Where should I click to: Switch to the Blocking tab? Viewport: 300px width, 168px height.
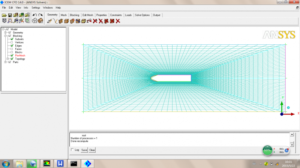74,15
